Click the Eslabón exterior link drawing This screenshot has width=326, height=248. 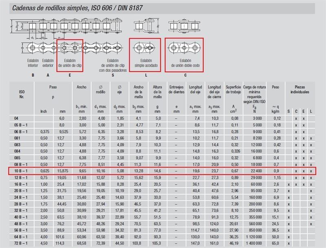pos(48,48)
